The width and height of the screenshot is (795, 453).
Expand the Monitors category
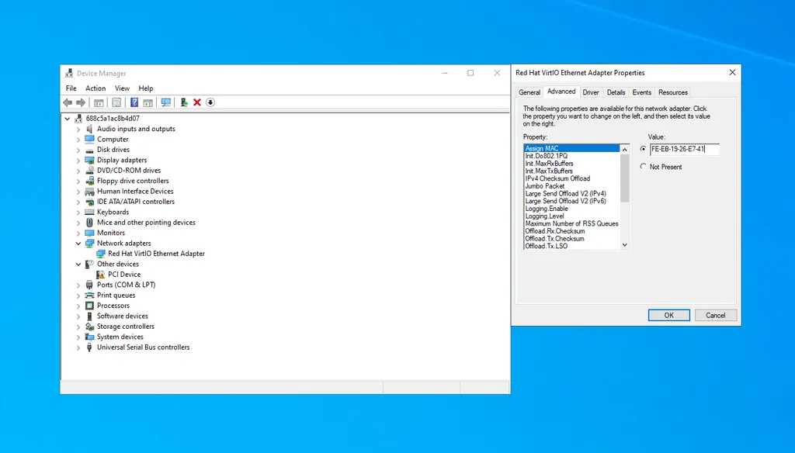pos(78,233)
